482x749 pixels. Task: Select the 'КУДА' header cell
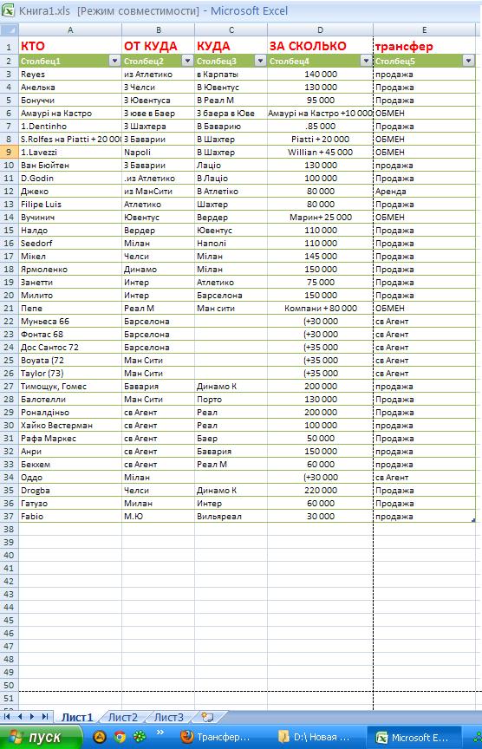[x=231, y=46]
